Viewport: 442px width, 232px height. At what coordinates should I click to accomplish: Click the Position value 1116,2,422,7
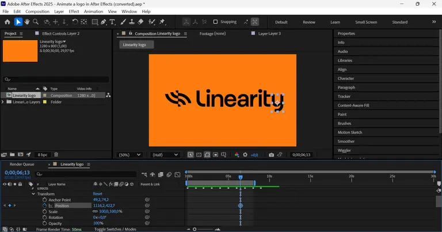[104, 206]
